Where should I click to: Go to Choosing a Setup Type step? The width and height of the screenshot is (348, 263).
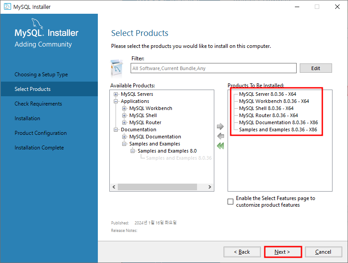pyautogui.click(x=41, y=75)
